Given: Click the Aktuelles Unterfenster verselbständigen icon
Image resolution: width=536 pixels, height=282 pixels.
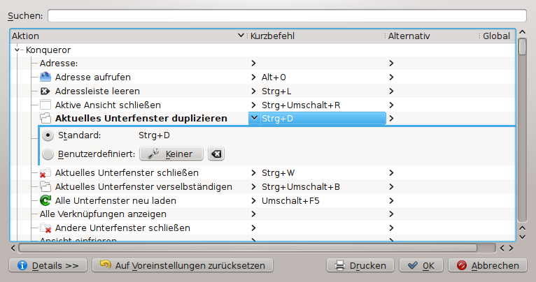Looking at the screenshot, I should pos(46,186).
